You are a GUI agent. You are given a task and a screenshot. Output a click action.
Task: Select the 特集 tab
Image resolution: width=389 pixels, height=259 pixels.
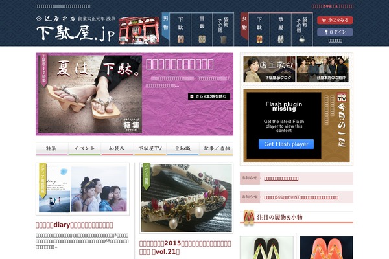(52, 149)
